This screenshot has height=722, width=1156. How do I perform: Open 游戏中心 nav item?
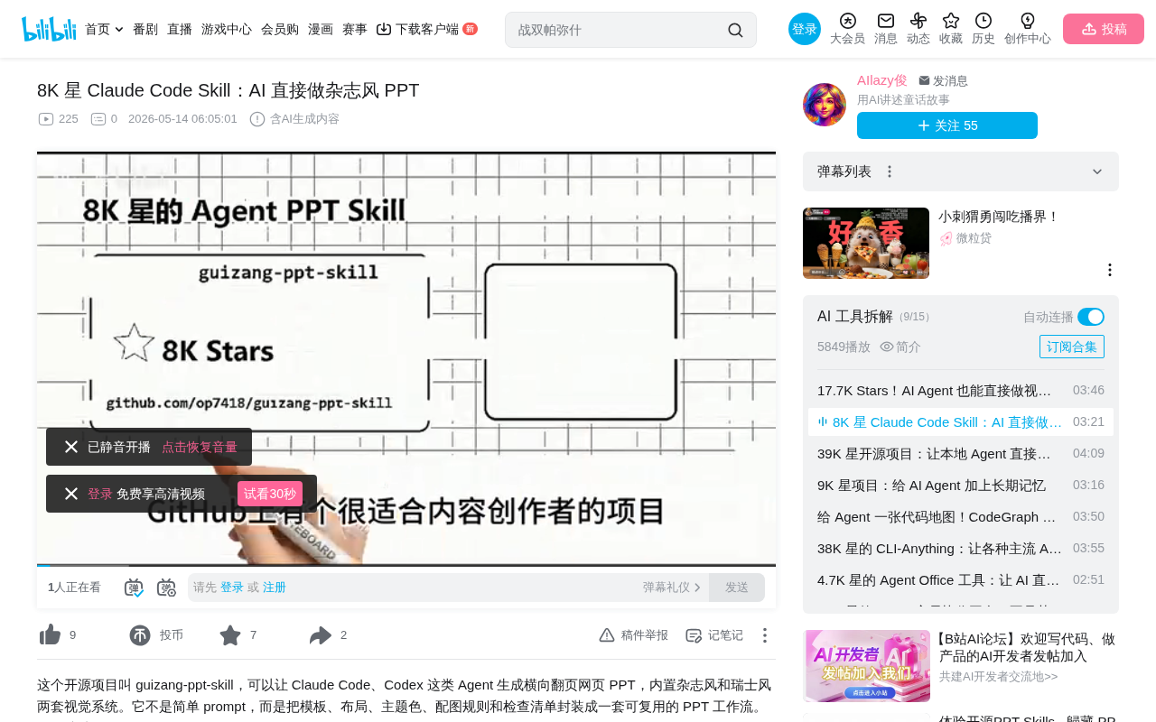(x=227, y=29)
